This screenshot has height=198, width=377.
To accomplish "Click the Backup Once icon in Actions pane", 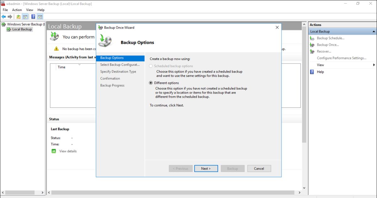I will point(312,45).
